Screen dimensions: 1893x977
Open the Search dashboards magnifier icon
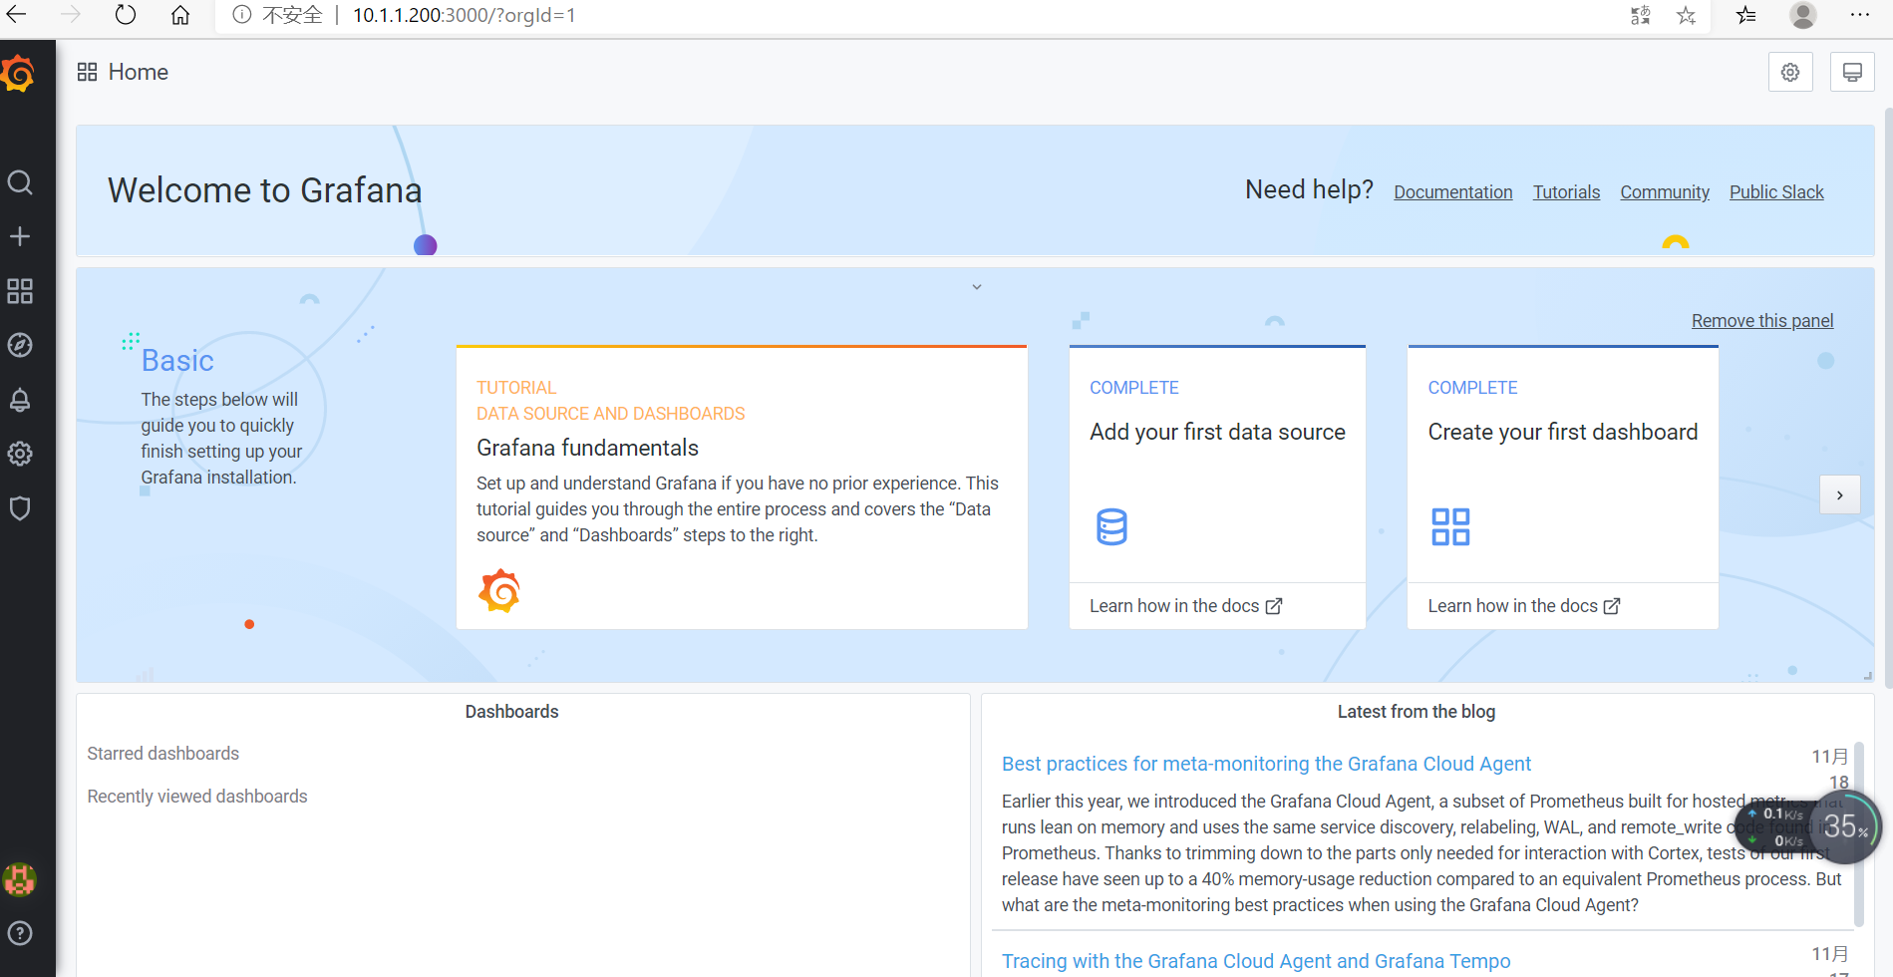pyautogui.click(x=20, y=182)
